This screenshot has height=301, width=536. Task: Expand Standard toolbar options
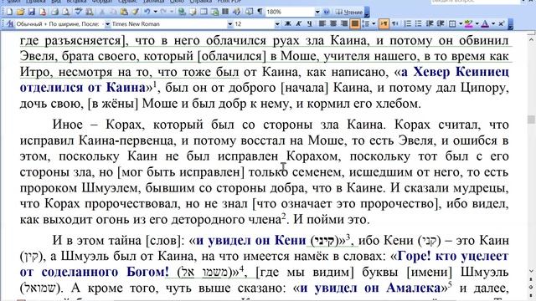pyautogui.click(x=367, y=13)
